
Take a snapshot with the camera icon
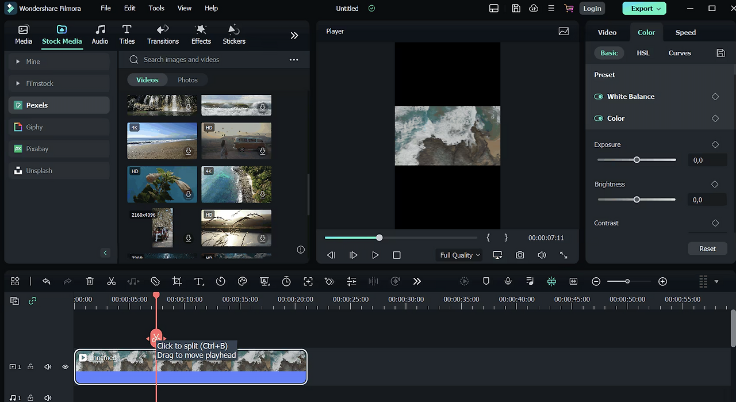(520, 255)
